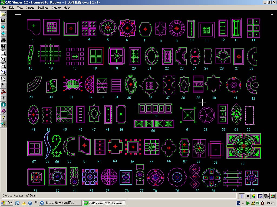Select the Zoom Out magnifier tool
This screenshot has height=207, width=277.
coord(4,66)
